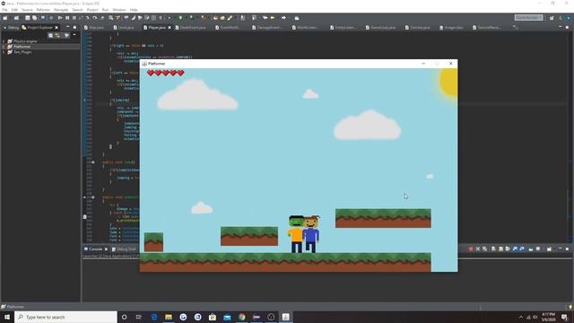Open Task View from the taskbar

tap(139, 317)
